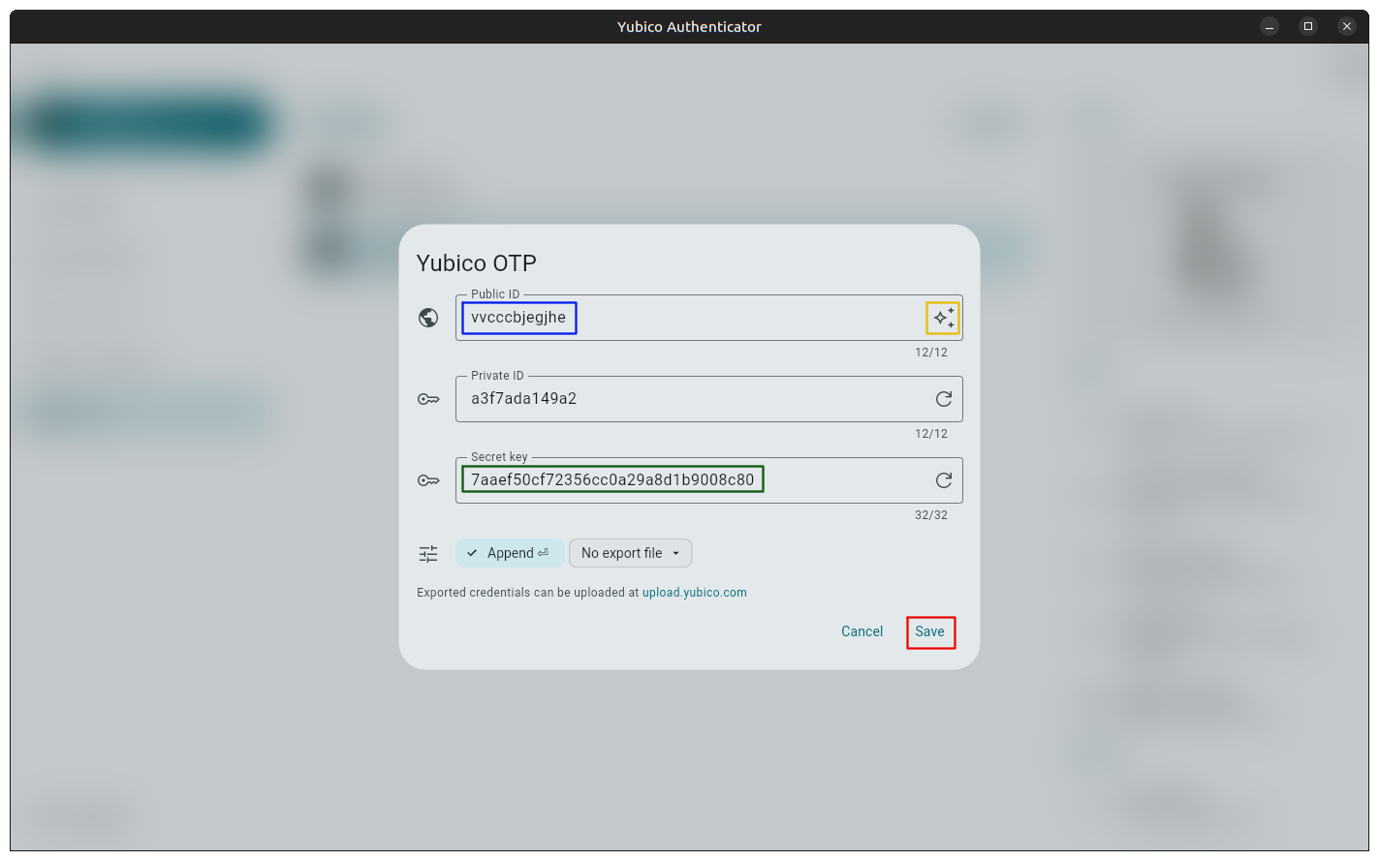Click the options sliders icon beside Append
The height and width of the screenshot is (861, 1379).
[x=428, y=554]
